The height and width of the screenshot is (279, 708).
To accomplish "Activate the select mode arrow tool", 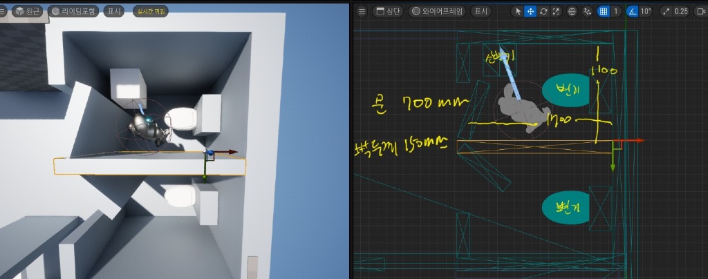I will 518,12.
